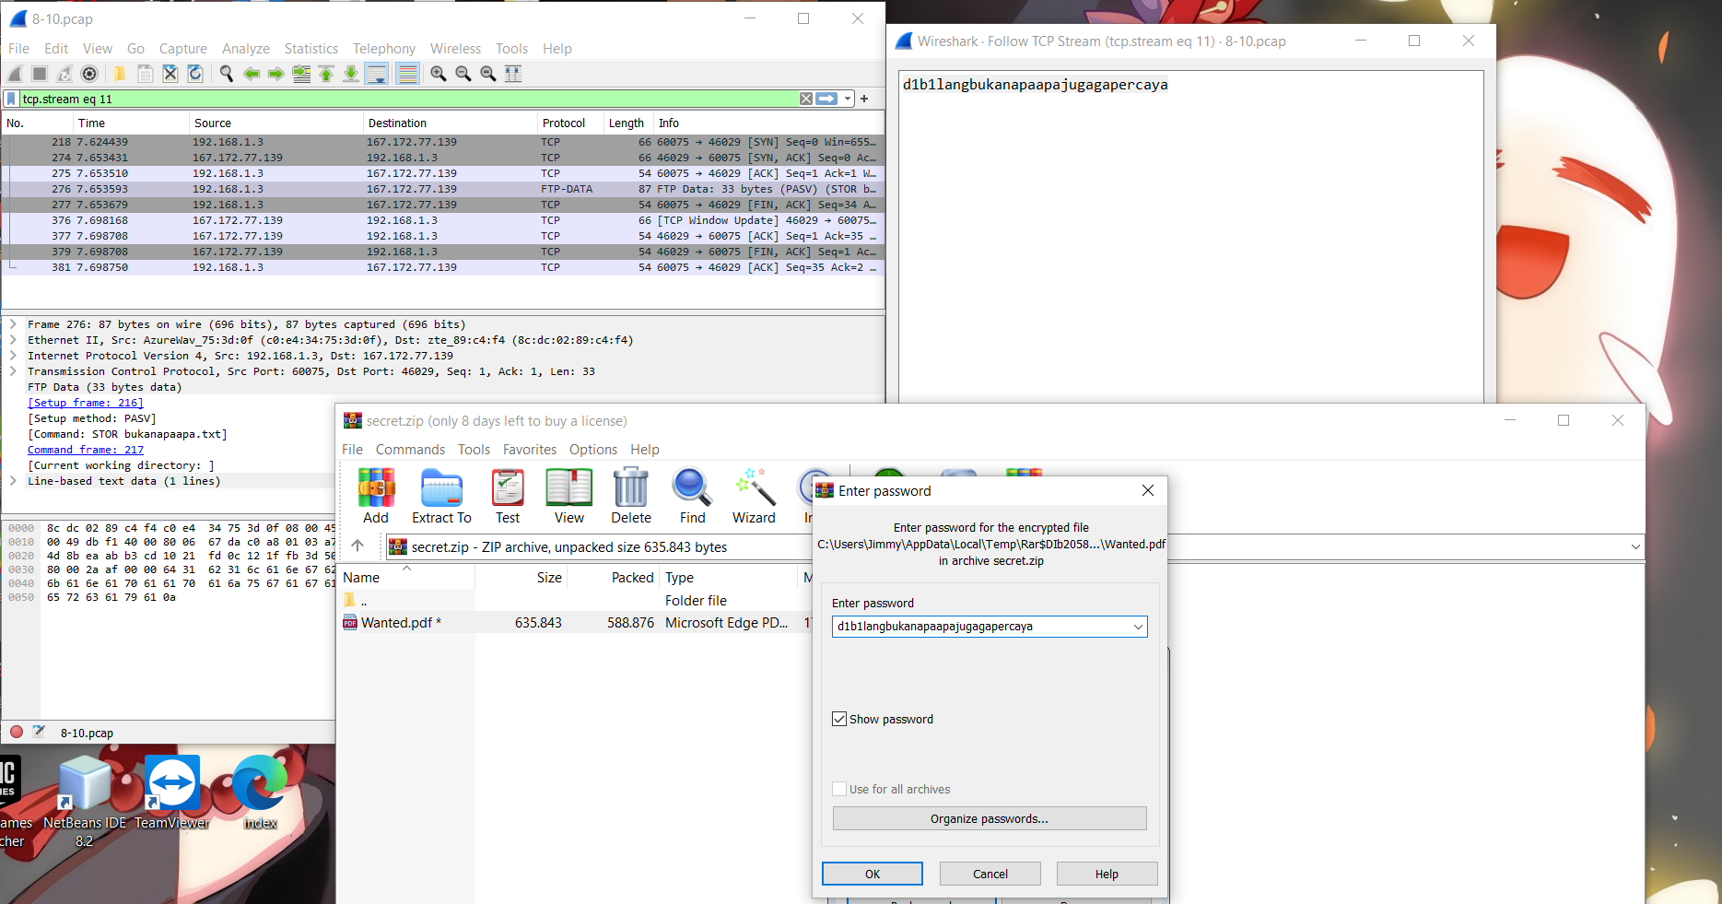Open Wireshark capture options gear icon
Viewport: 1722px width, 904px height.
point(89,74)
